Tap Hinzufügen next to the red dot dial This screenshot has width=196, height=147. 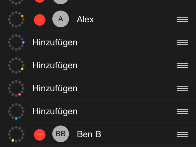coord(55,88)
